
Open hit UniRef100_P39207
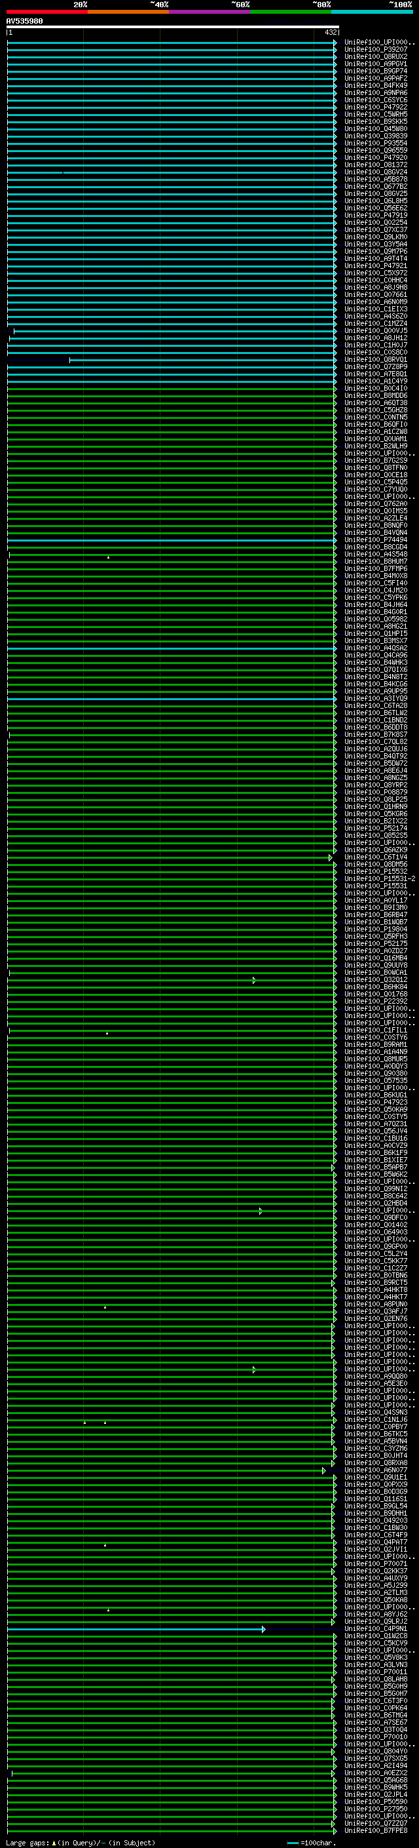point(376,50)
